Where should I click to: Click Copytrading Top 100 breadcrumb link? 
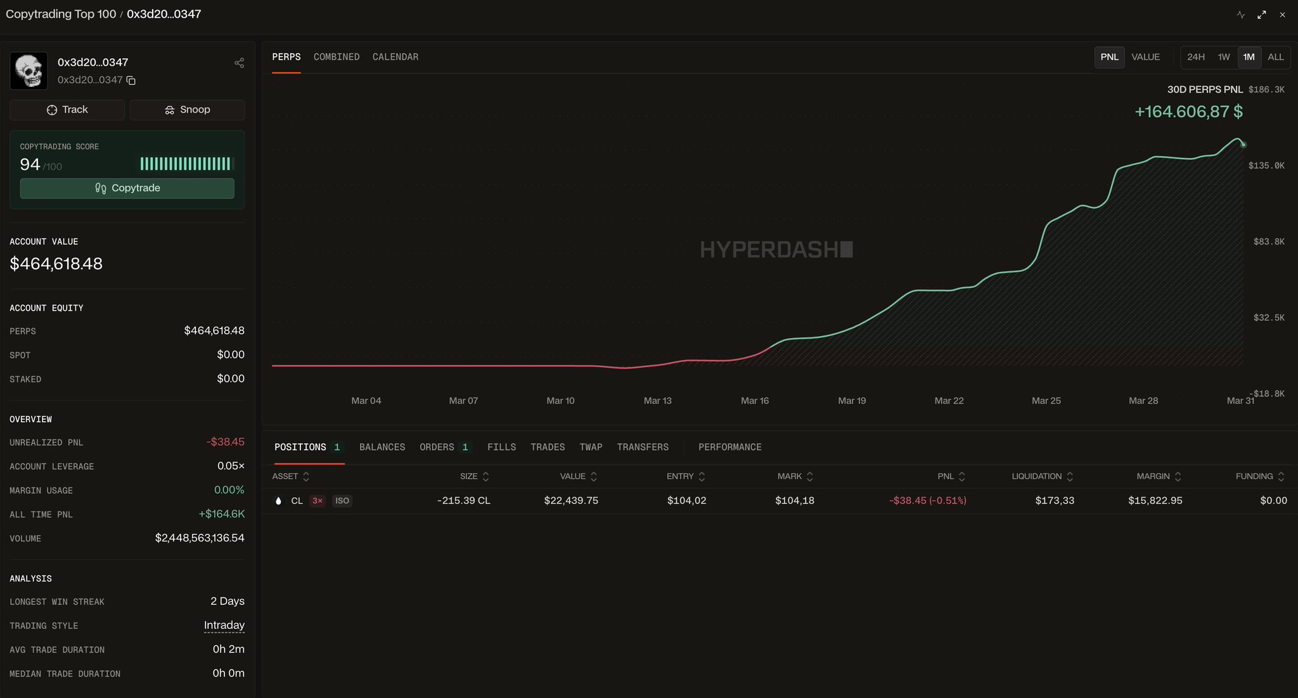coord(61,14)
